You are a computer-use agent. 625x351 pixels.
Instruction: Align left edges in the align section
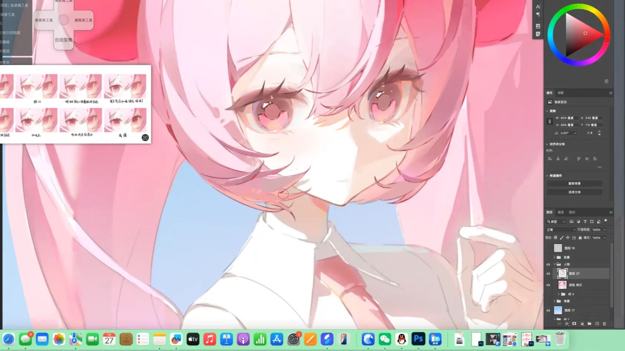[550, 159]
